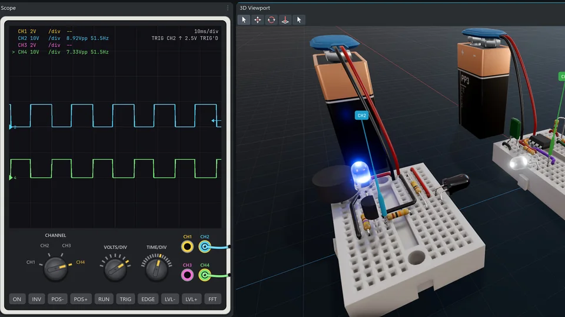Click the POS- position button
Screen dimensions: 565x317
click(57, 299)
